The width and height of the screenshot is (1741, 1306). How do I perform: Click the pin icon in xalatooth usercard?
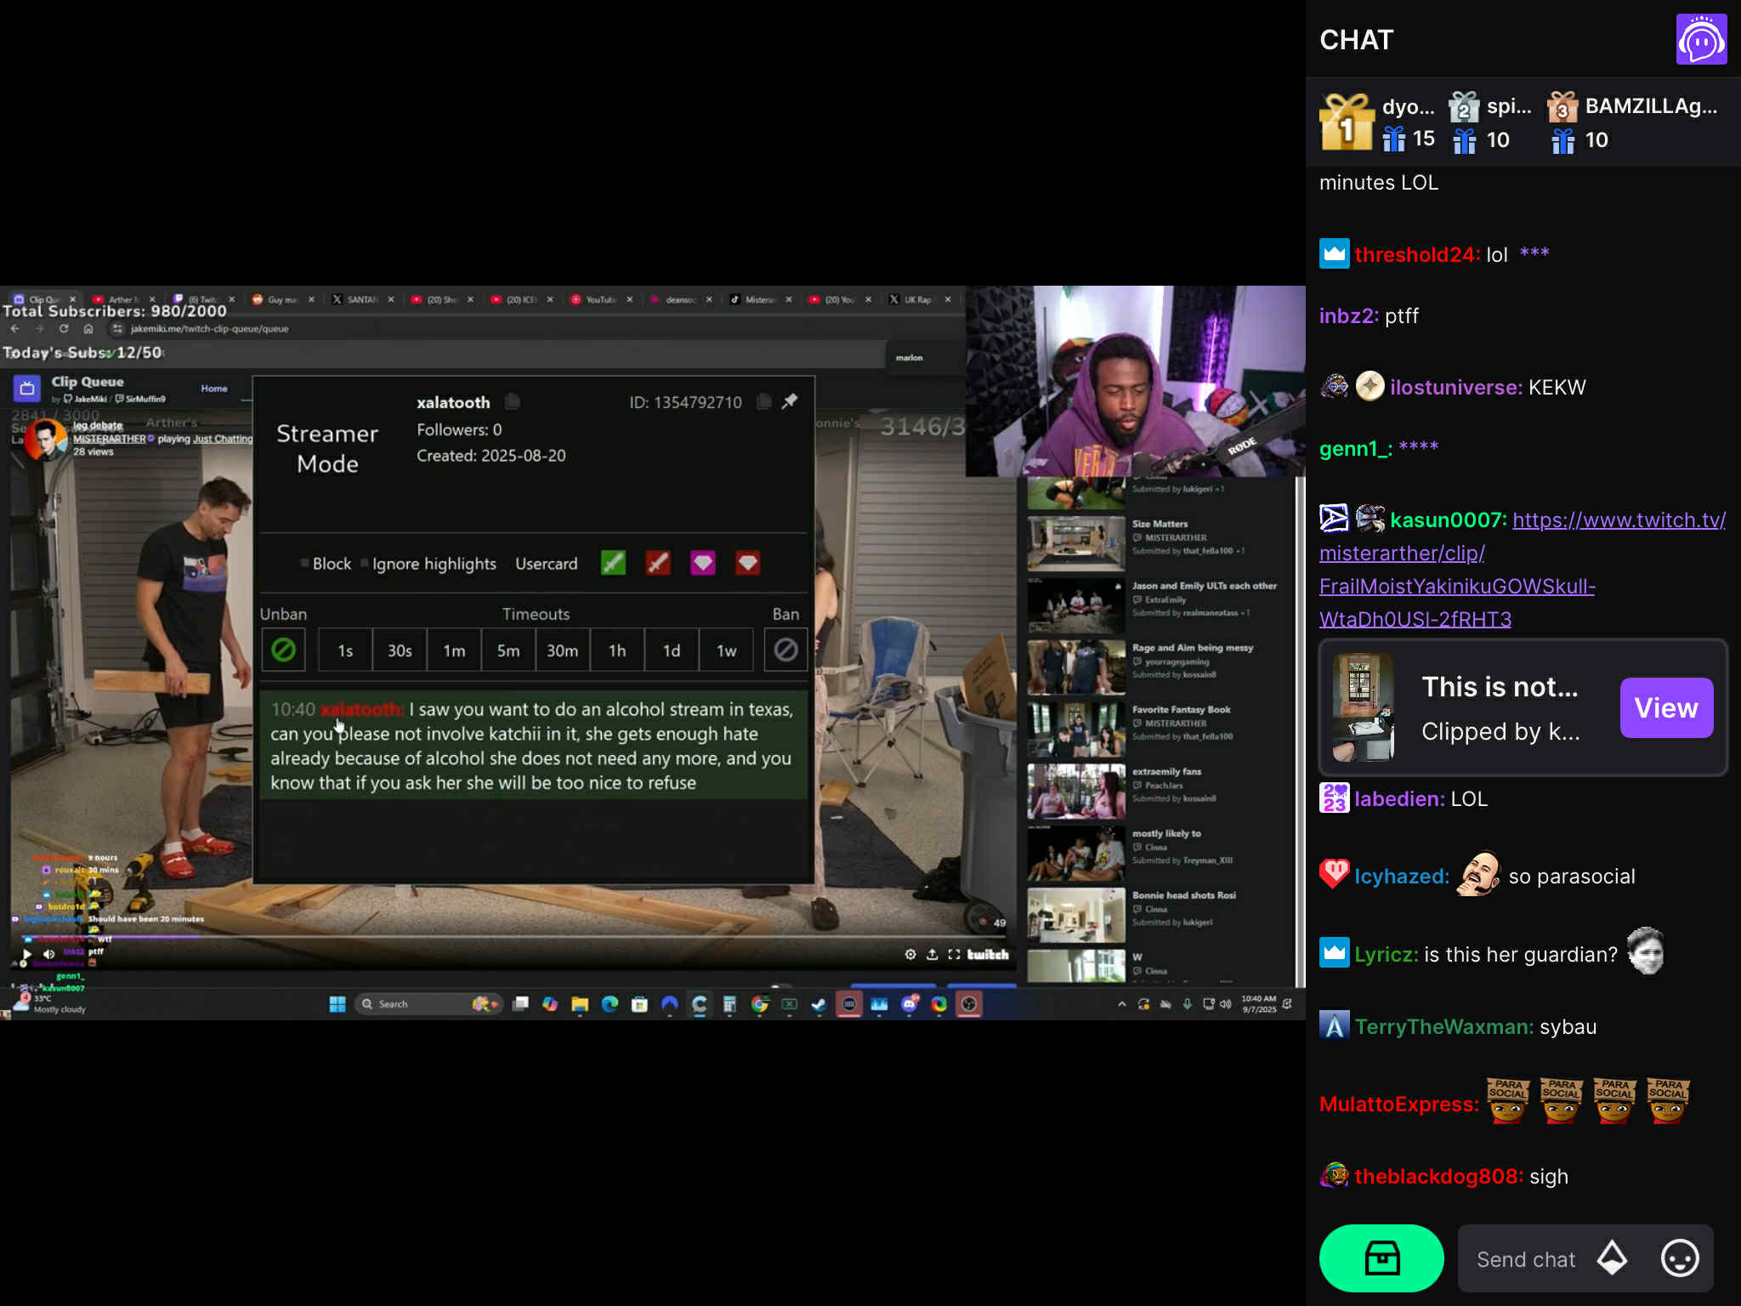(x=790, y=401)
